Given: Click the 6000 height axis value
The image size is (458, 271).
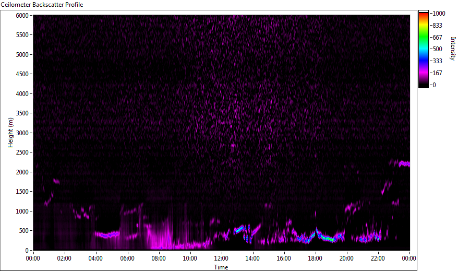Looking at the screenshot, I should (x=22, y=15).
